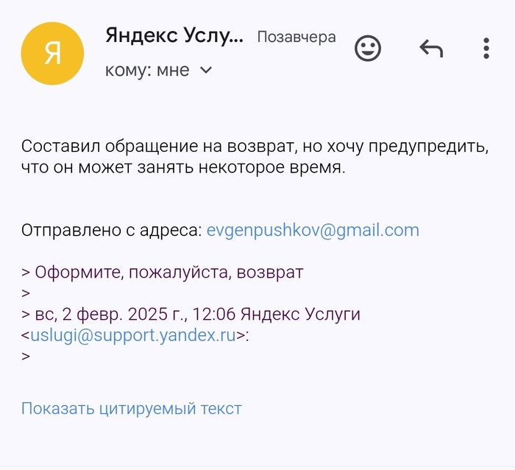
Task: Select the line starting "Составил обращение на возврат"
Action: [254, 146]
